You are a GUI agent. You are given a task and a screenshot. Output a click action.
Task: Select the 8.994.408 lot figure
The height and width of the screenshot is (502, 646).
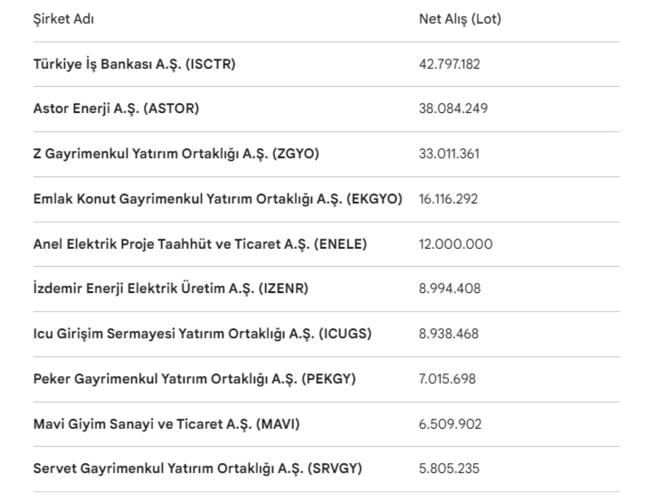coord(450,289)
